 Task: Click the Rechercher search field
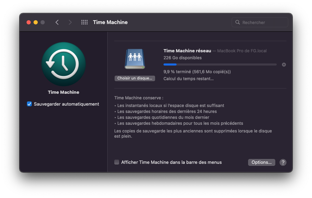pyautogui.click(x=260, y=22)
